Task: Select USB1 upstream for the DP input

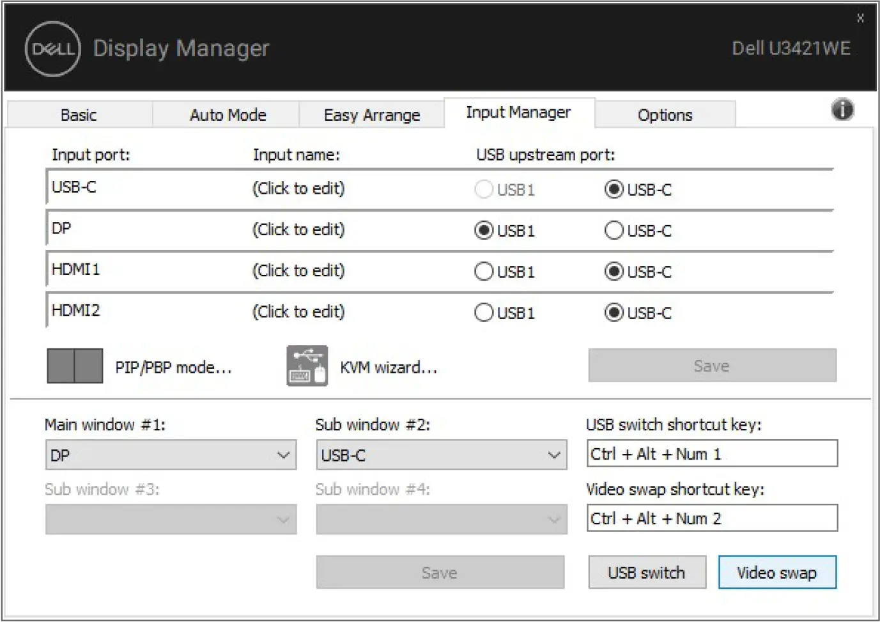Action: click(484, 231)
